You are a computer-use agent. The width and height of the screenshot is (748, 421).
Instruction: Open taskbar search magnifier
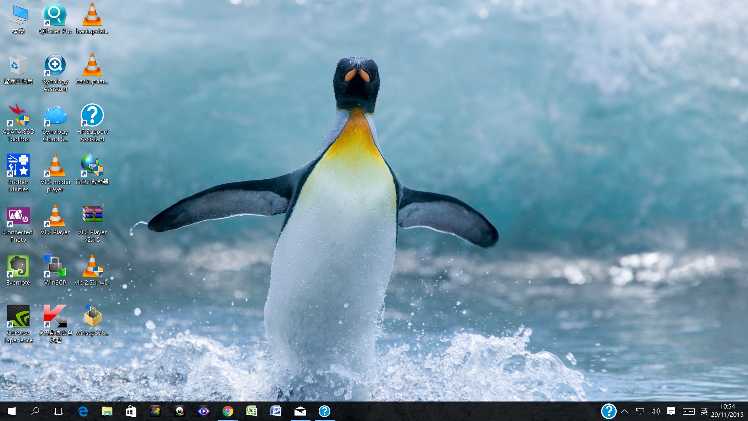pyautogui.click(x=35, y=411)
